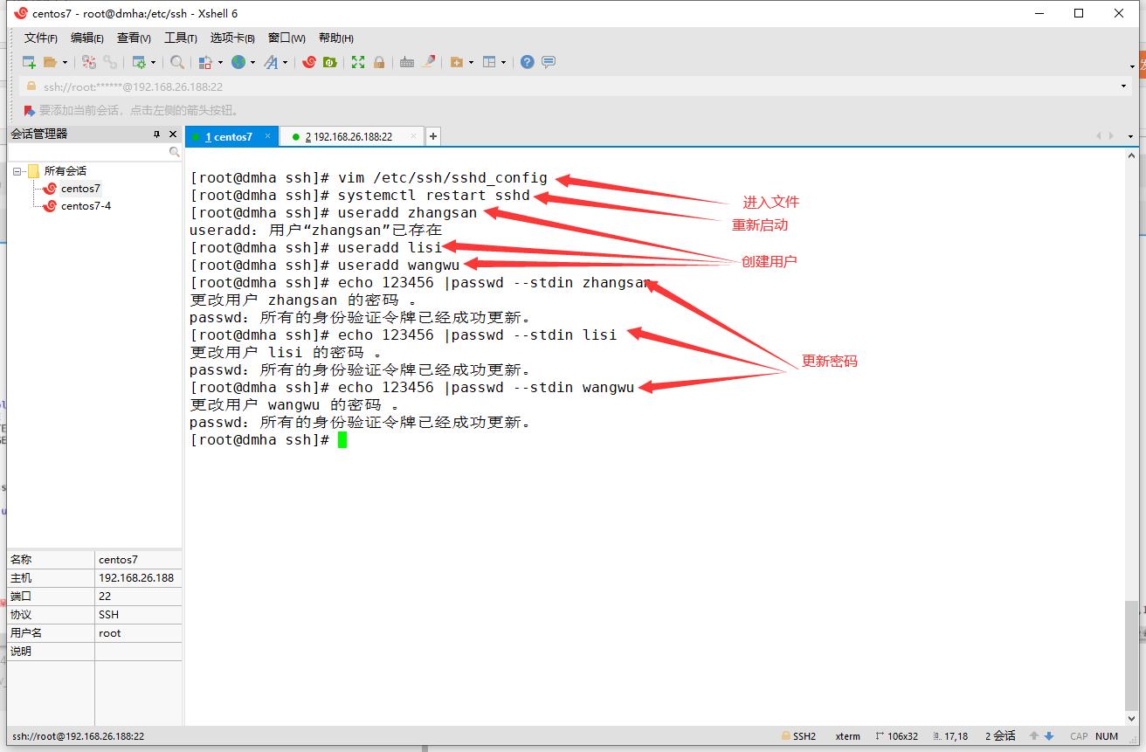Pin the 会话管理器 panel
Viewport: 1146px width, 752px height.
(x=157, y=134)
